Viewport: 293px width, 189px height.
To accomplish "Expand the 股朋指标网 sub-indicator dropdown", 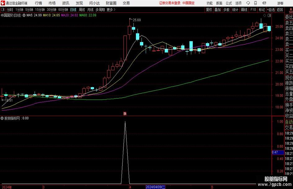I will 2,118.
